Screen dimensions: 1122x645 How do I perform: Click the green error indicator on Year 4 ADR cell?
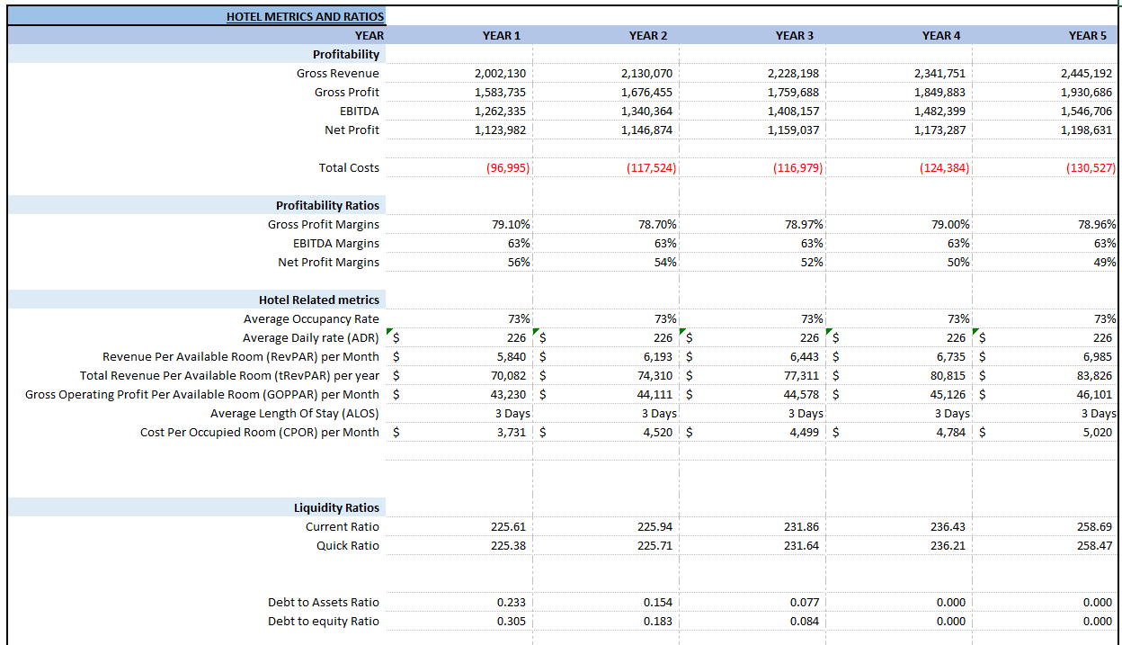point(829,332)
